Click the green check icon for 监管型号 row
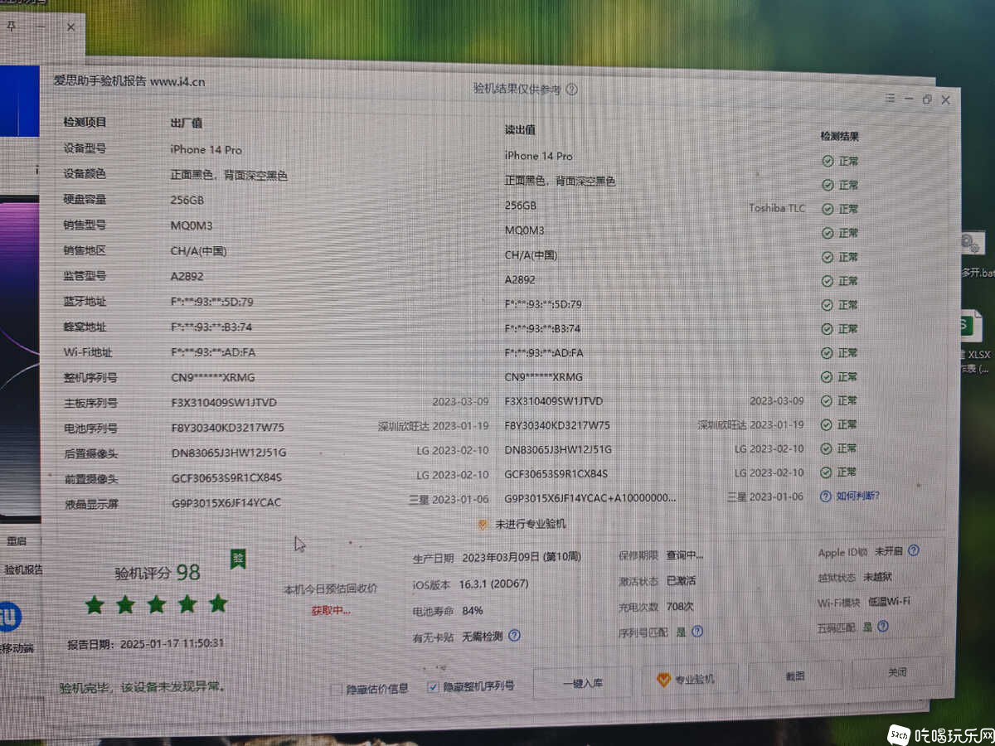 click(x=827, y=281)
